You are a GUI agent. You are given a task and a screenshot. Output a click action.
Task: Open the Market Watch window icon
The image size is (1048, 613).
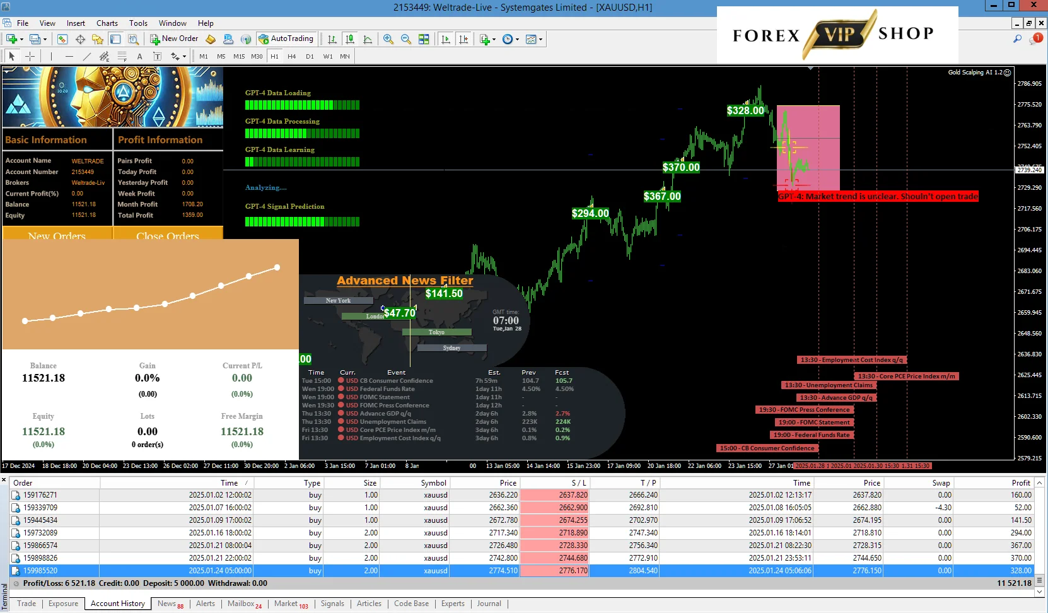pos(62,39)
